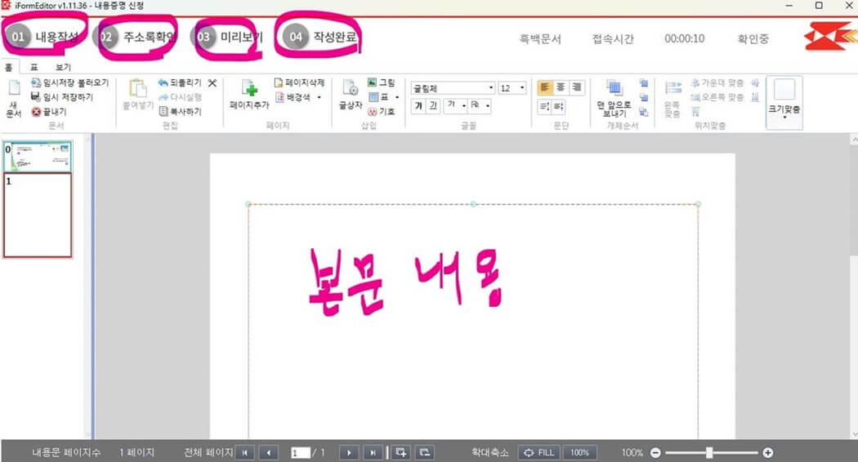Image resolution: width=858 pixels, height=462 pixels.
Task: Click 흑백문서 label at top
Action: (x=540, y=39)
